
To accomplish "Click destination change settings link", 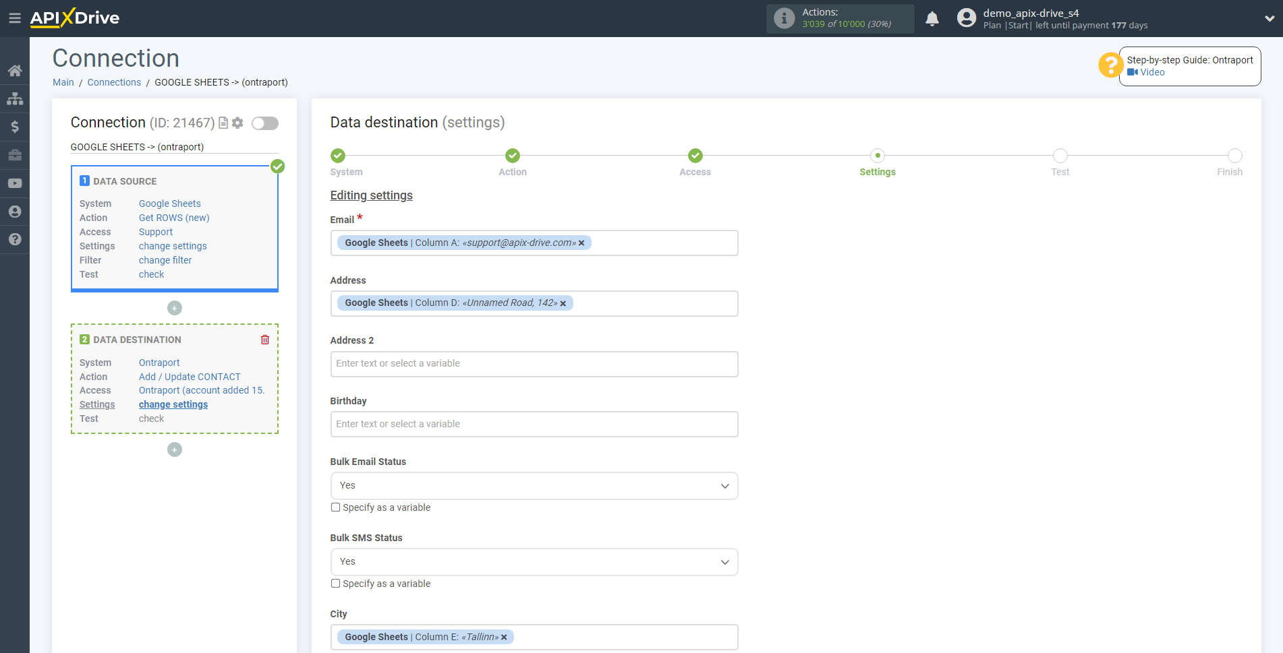I will point(173,404).
